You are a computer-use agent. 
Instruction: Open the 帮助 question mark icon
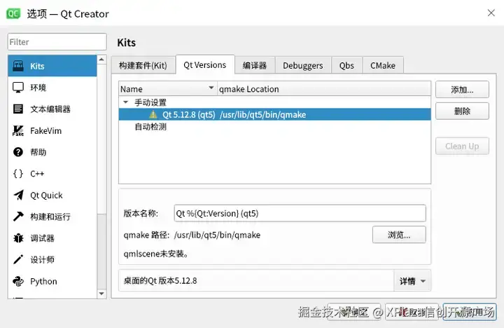click(18, 152)
